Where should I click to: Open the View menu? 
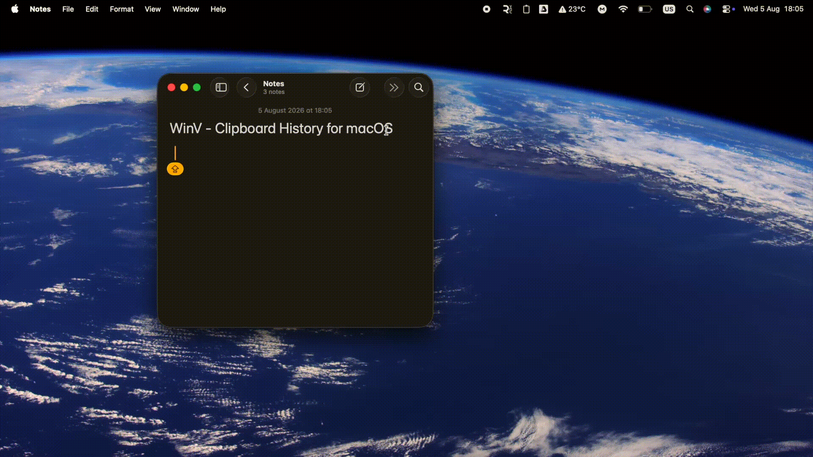pyautogui.click(x=153, y=9)
